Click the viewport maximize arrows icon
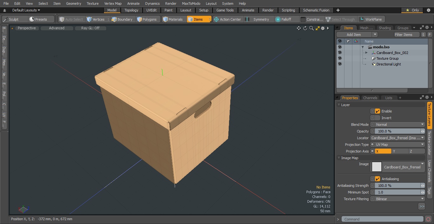This screenshot has width=434, height=224. pos(317,28)
